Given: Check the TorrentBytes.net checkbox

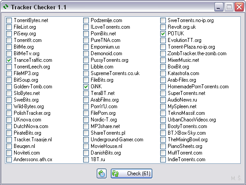Looking at the screenshot, I should 9,20.
